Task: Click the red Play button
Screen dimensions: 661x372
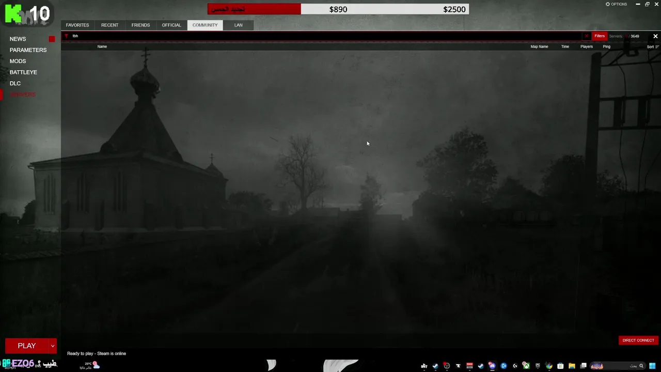Action: point(27,346)
